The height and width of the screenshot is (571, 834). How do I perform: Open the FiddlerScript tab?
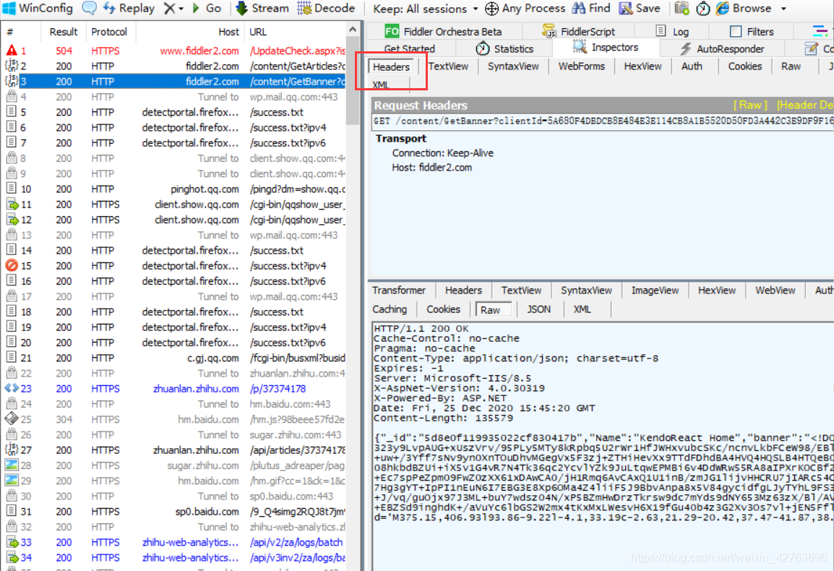click(x=579, y=31)
